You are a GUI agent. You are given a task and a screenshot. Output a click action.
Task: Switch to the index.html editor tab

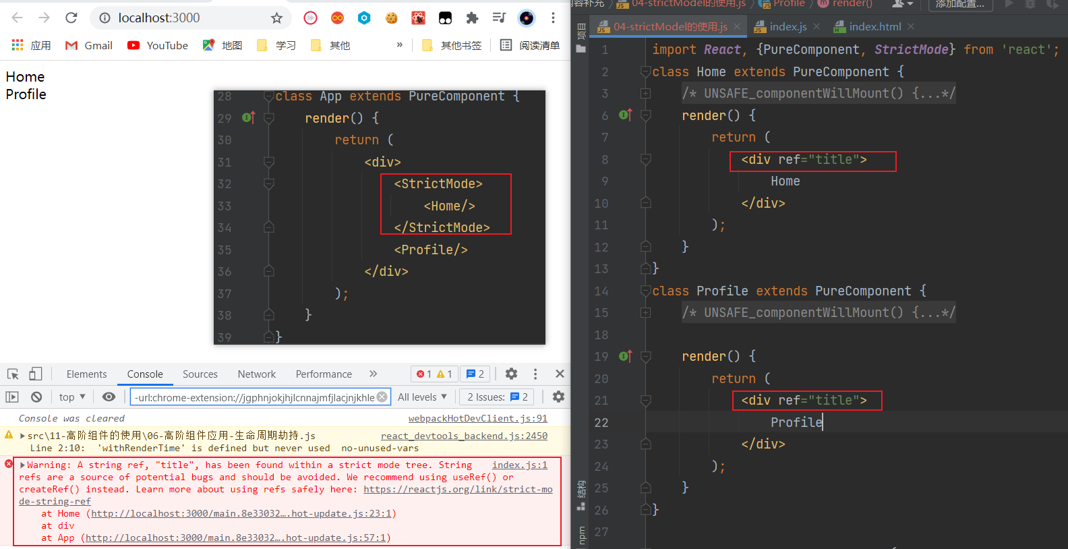coord(867,26)
